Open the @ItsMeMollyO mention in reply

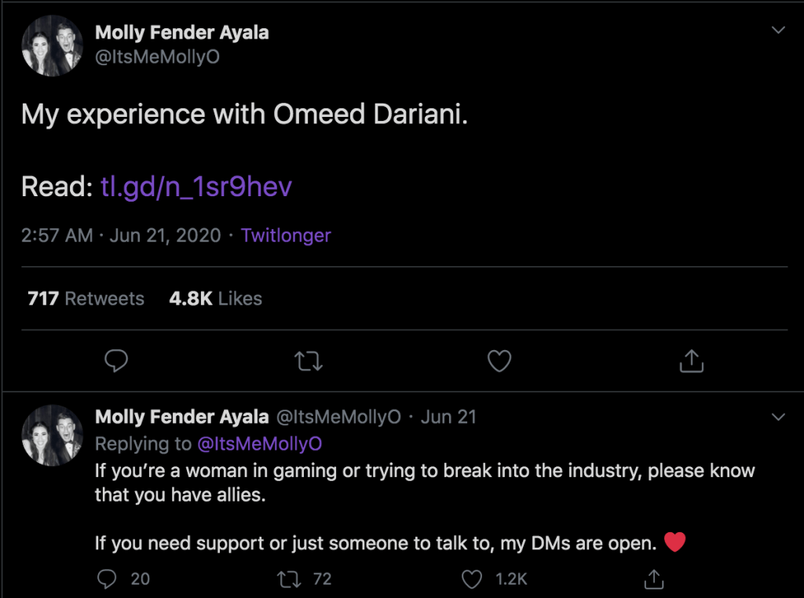pyautogui.click(x=259, y=444)
